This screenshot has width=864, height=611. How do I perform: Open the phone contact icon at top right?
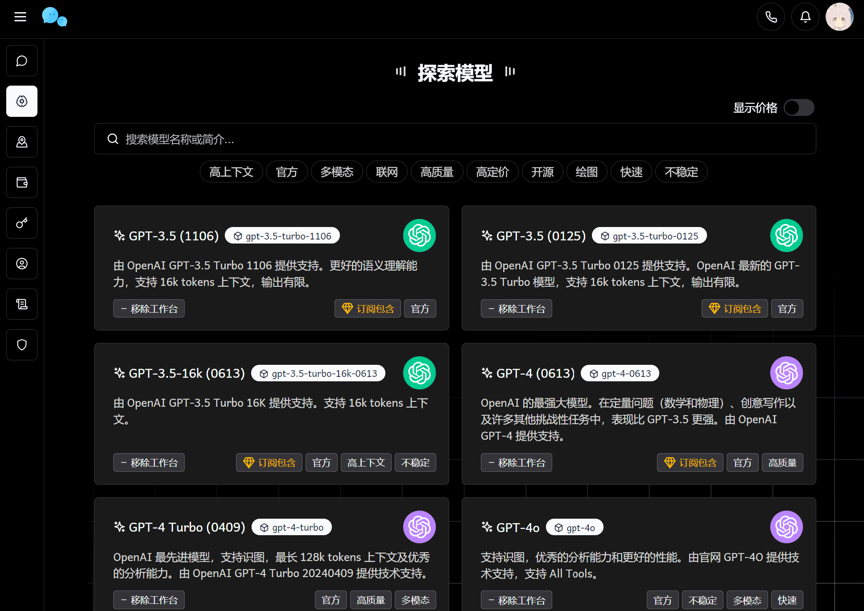coord(771,17)
